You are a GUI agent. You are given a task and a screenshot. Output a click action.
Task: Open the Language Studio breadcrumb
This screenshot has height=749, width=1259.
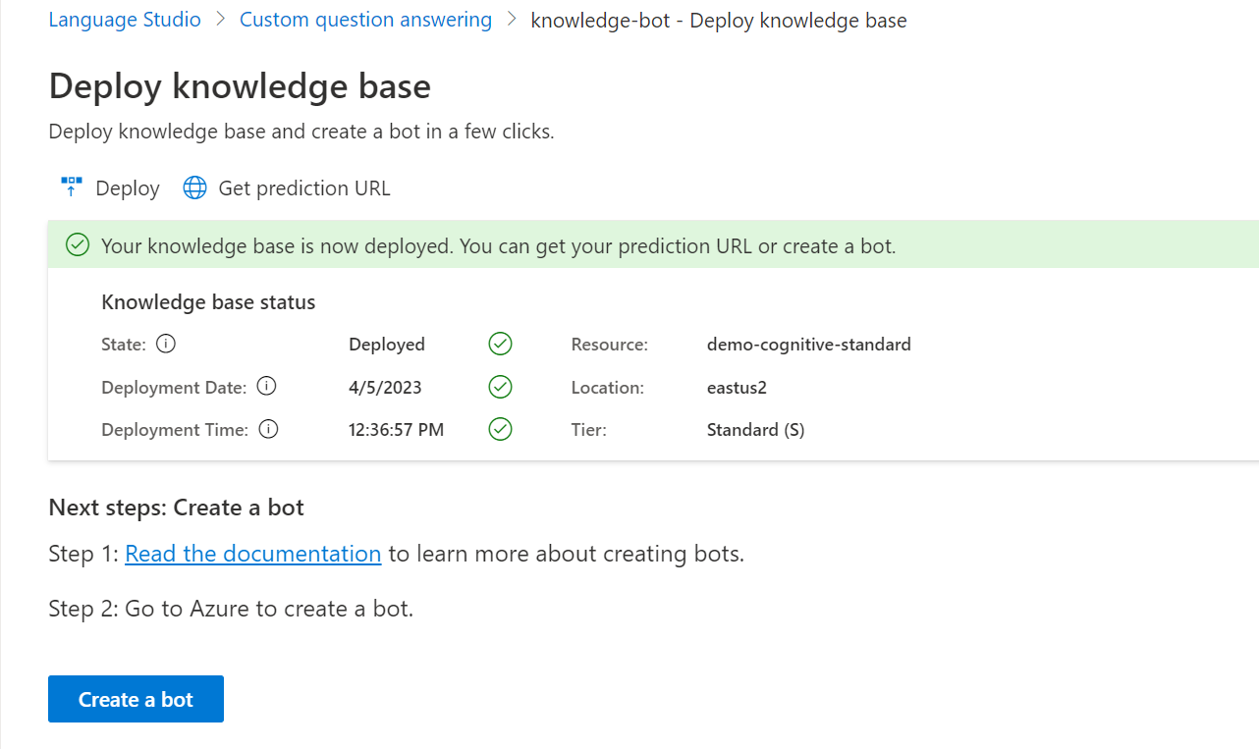pyautogui.click(x=125, y=20)
